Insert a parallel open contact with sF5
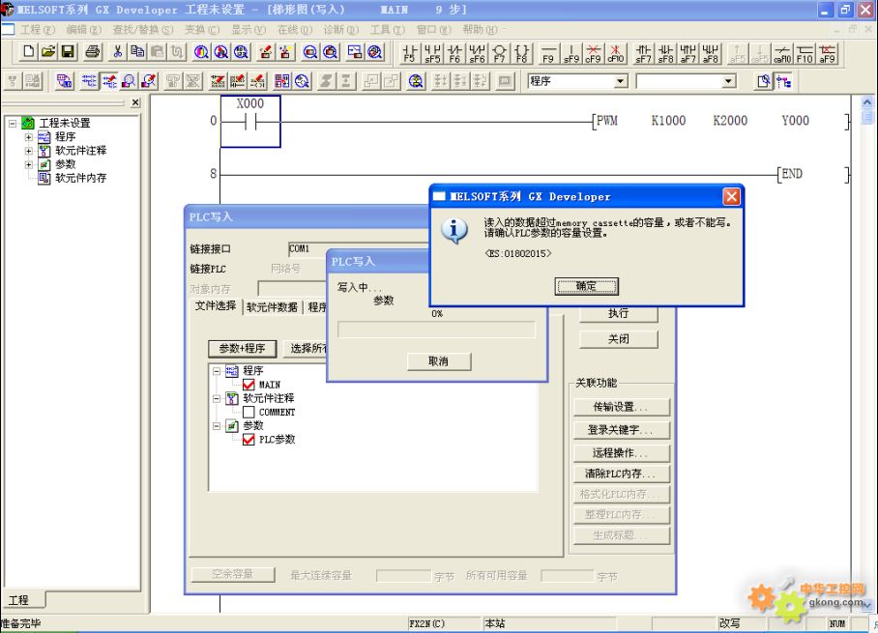Image resolution: width=878 pixels, height=633 pixels. point(432,54)
